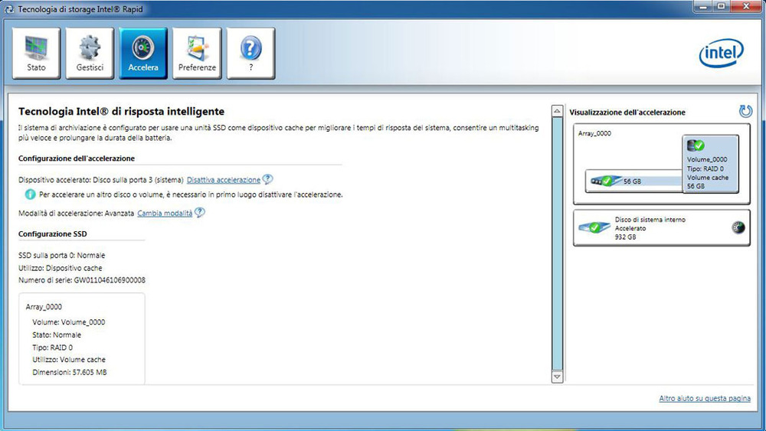766x431 pixels.
Task: Close the Intel Rapid Storage window
Action: pos(746,6)
